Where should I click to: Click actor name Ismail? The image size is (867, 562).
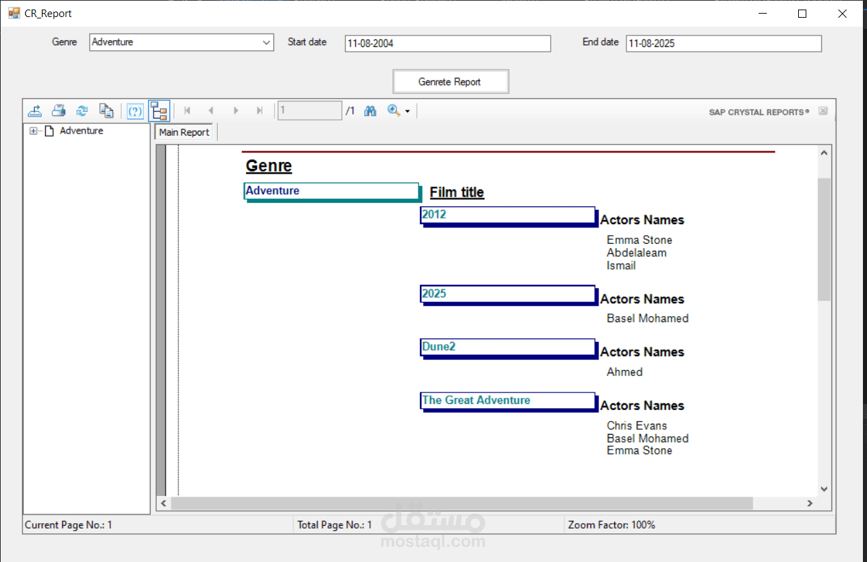click(x=621, y=266)
